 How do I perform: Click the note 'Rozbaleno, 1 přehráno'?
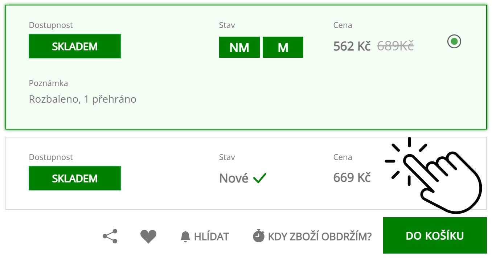click(83, 99)
